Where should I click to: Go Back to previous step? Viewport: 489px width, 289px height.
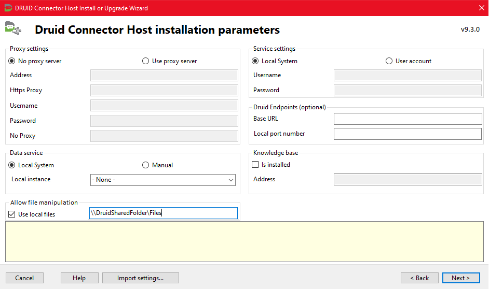(419, 278)
